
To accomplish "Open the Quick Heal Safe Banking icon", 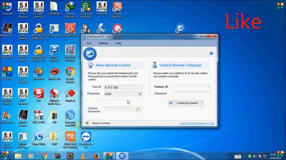I will pos(70,140).
